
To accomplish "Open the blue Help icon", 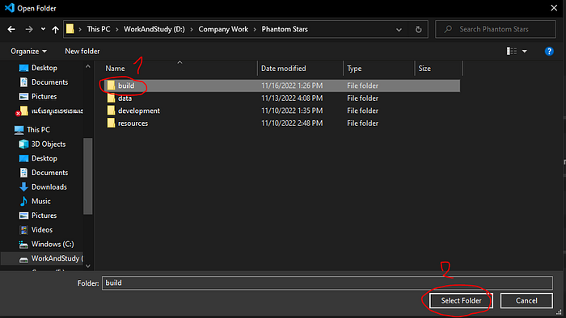I will pyautogui.click(x=549, y=52).
